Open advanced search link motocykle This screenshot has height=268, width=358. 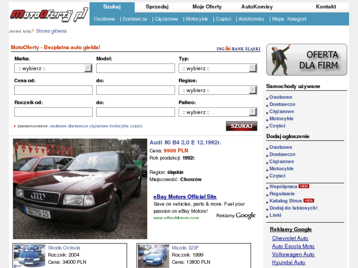click(x=119, y=126)
